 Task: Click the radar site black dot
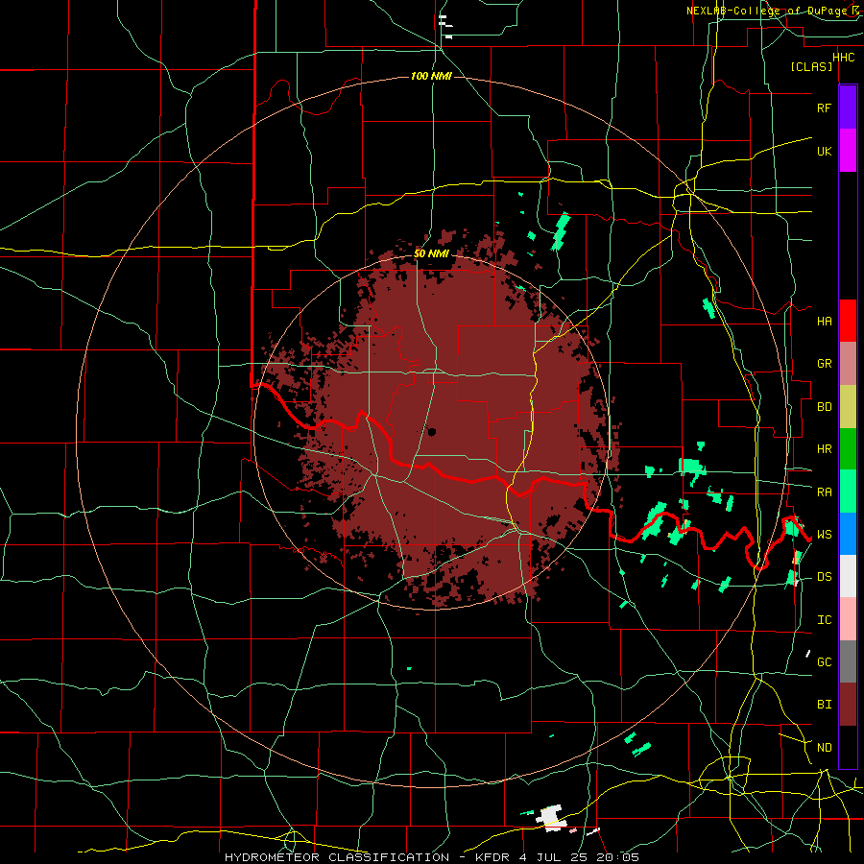pyautogui.click(x=431, y=431)
